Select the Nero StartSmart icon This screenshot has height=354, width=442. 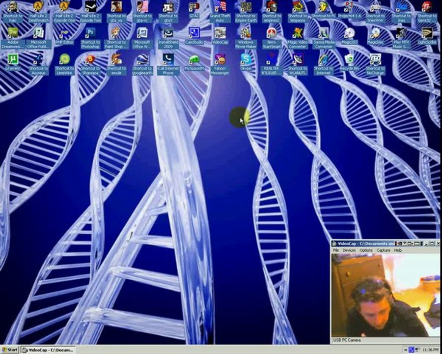point(272,33)
